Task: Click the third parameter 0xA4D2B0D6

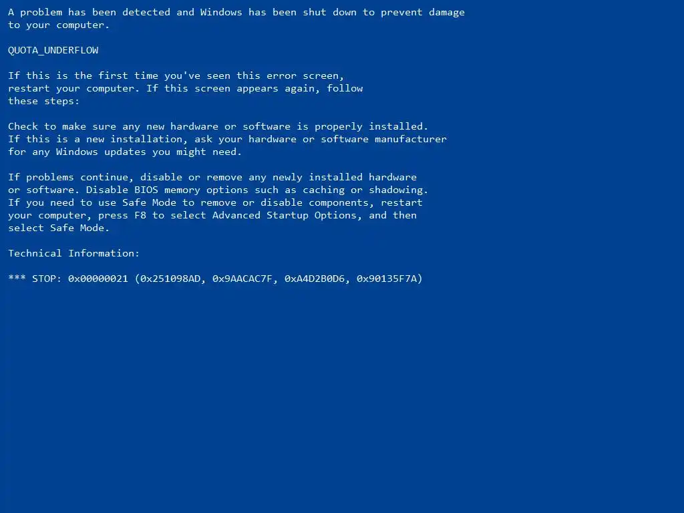Action: 315,279
